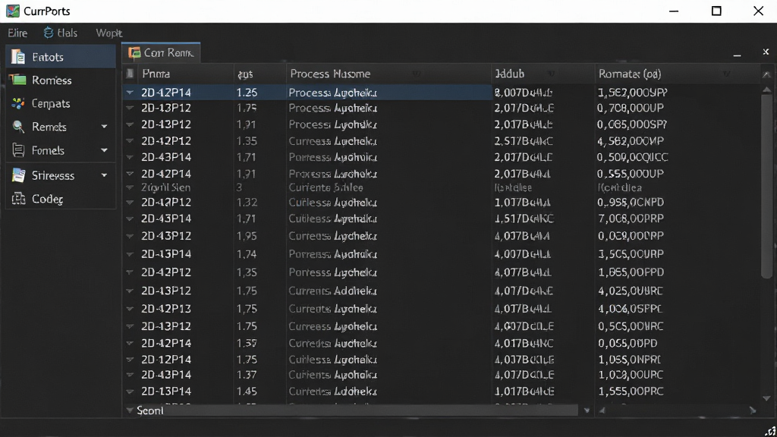
Task: Expand the Strirevsss sidebar dropdown arrow
Action: coord(104,175)
